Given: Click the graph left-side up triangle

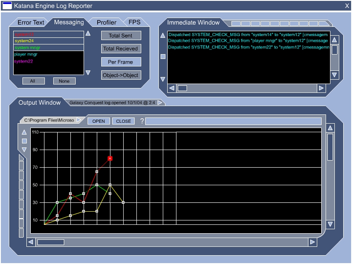Looking at the screenshot, I should pos(24,132).
